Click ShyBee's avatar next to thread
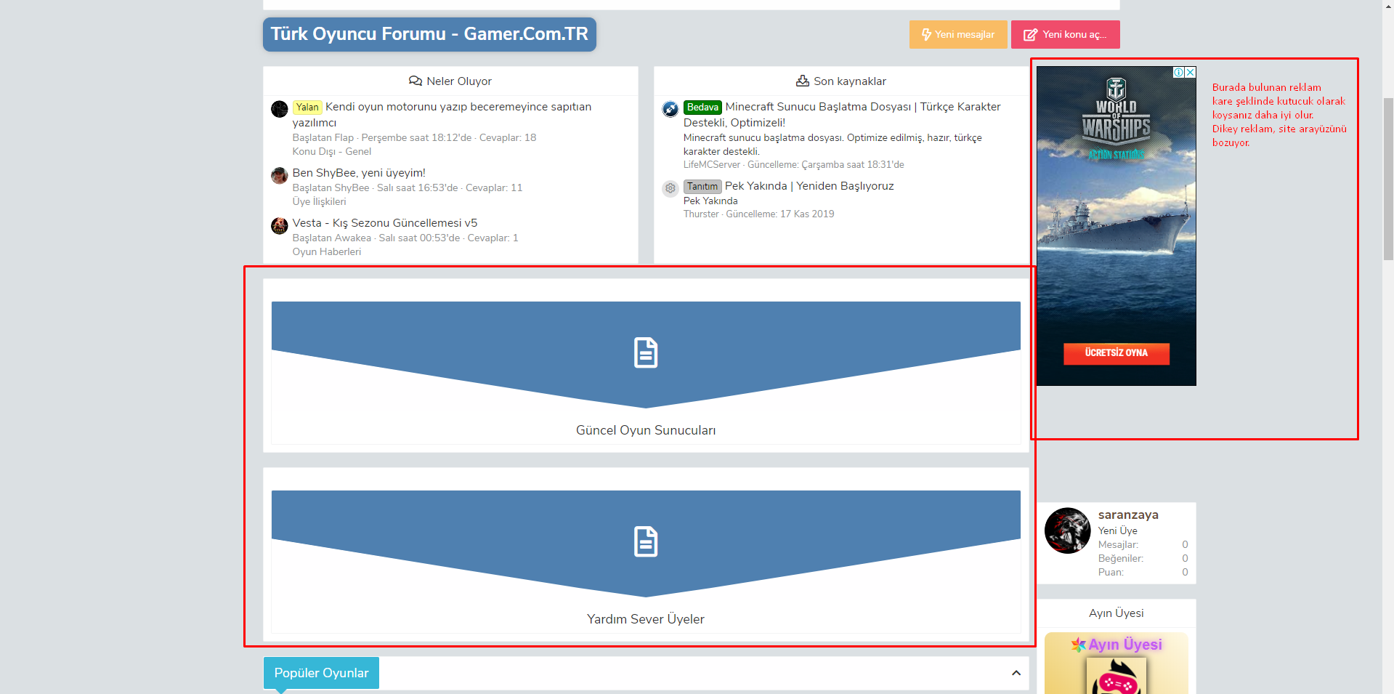Viewport: 1394px width, 694px height. [x=280, y=175]
